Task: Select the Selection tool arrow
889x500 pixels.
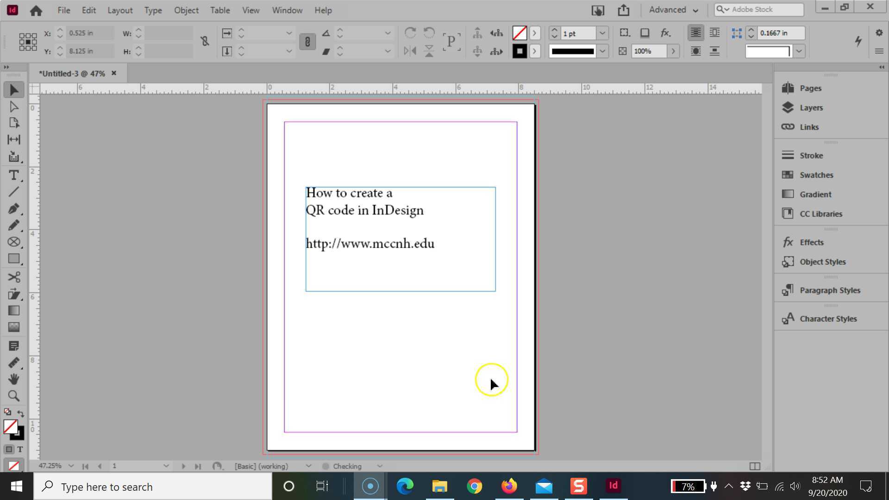Action: tap(13, 90)
